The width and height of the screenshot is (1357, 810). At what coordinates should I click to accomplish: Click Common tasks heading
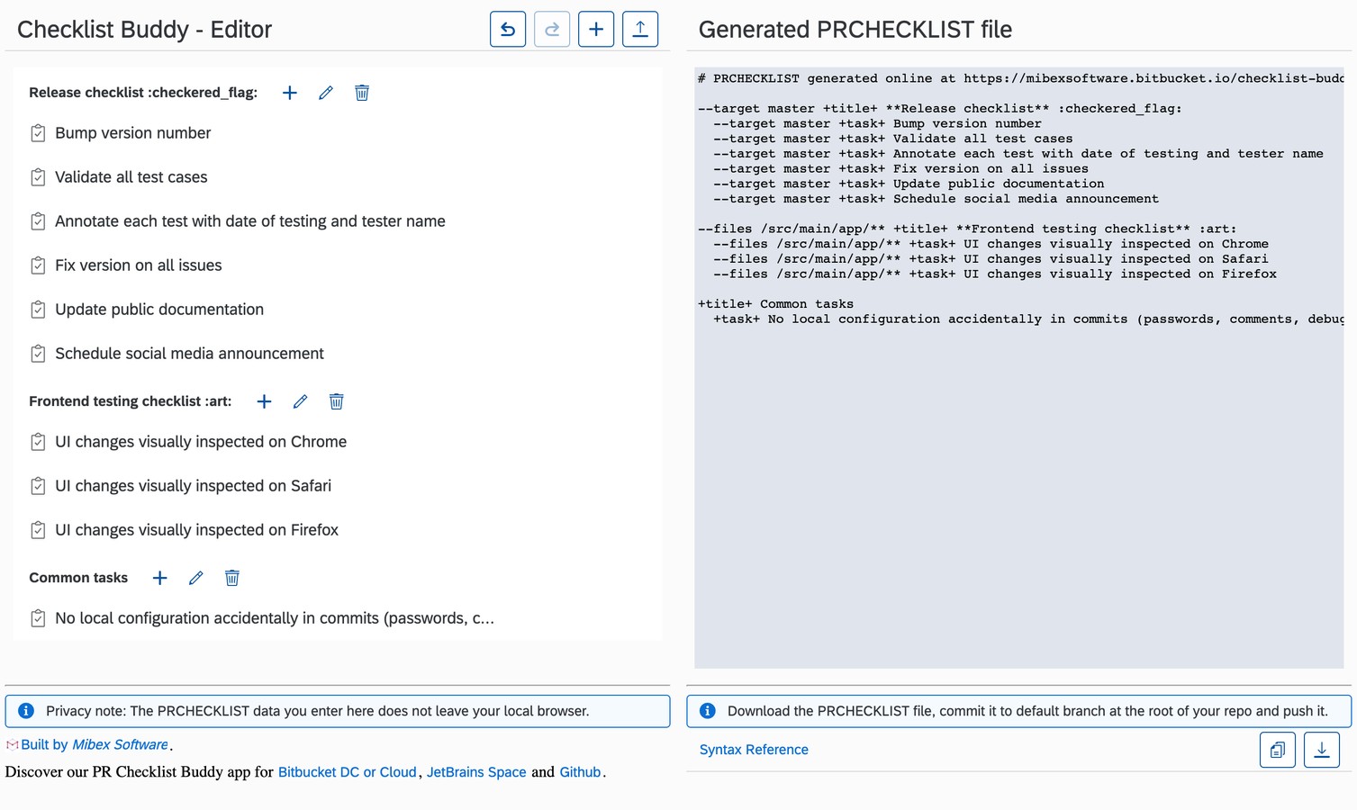[x=78, y=578]
